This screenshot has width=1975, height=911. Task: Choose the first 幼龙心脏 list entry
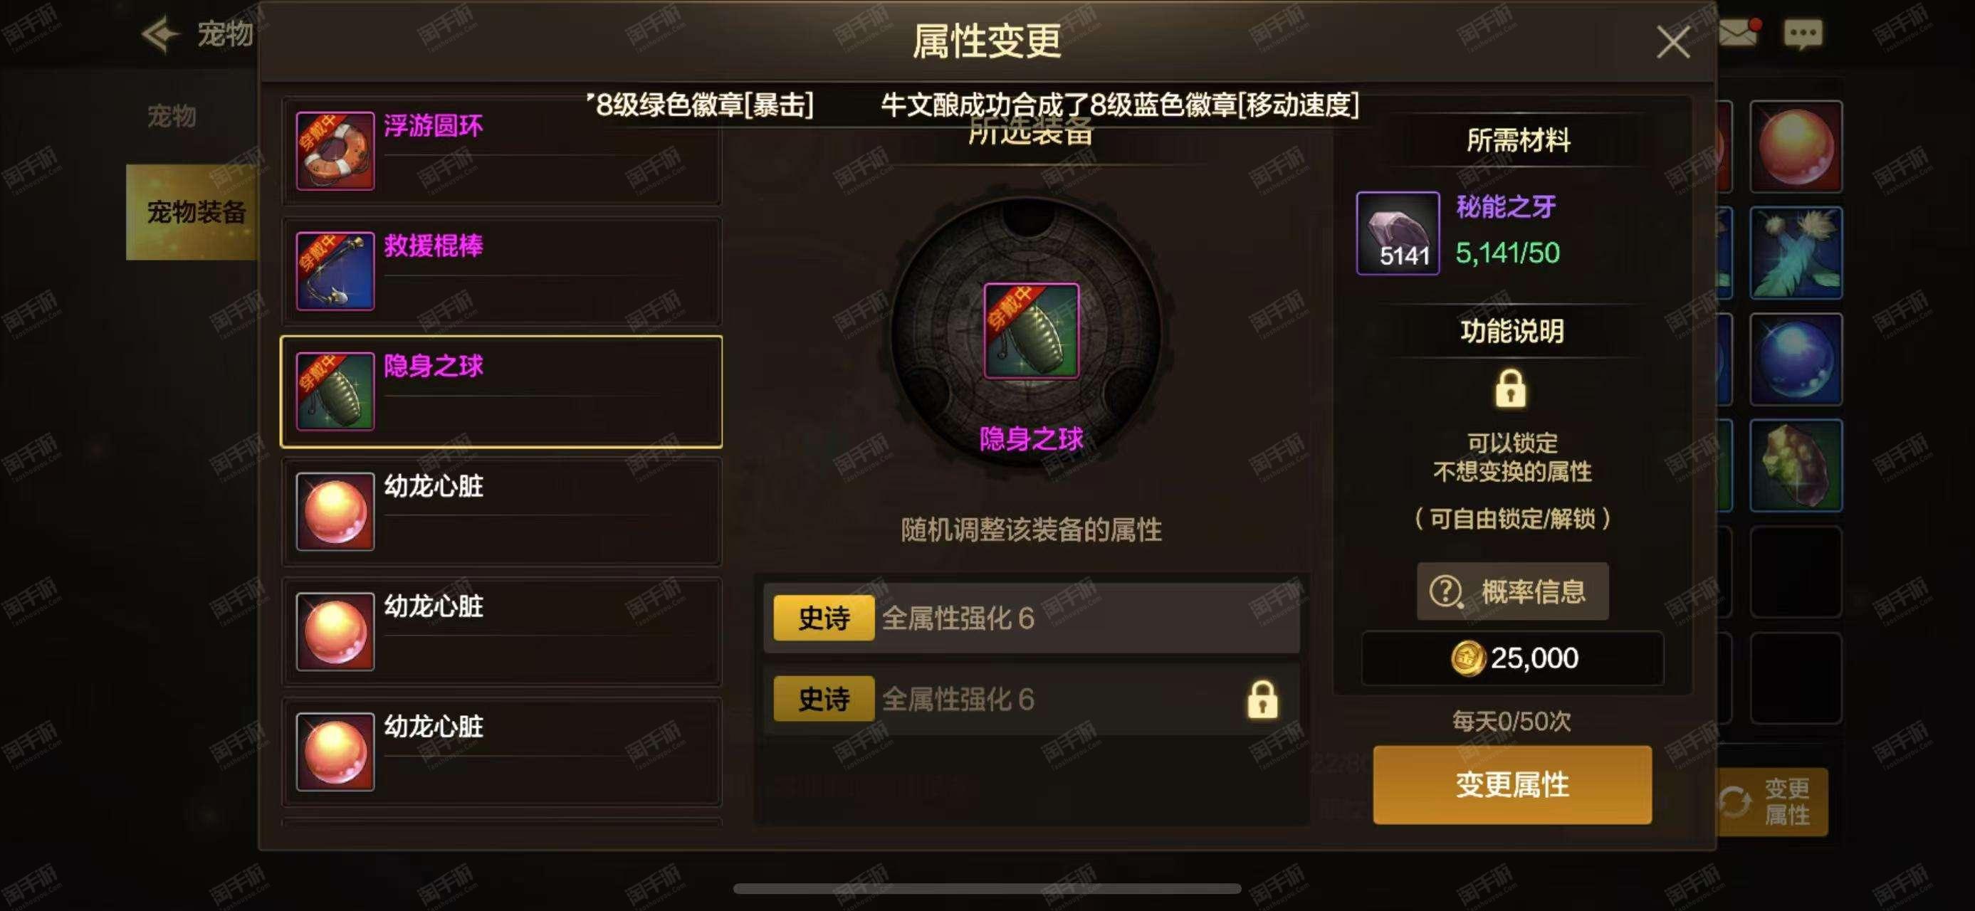point(501,512)
